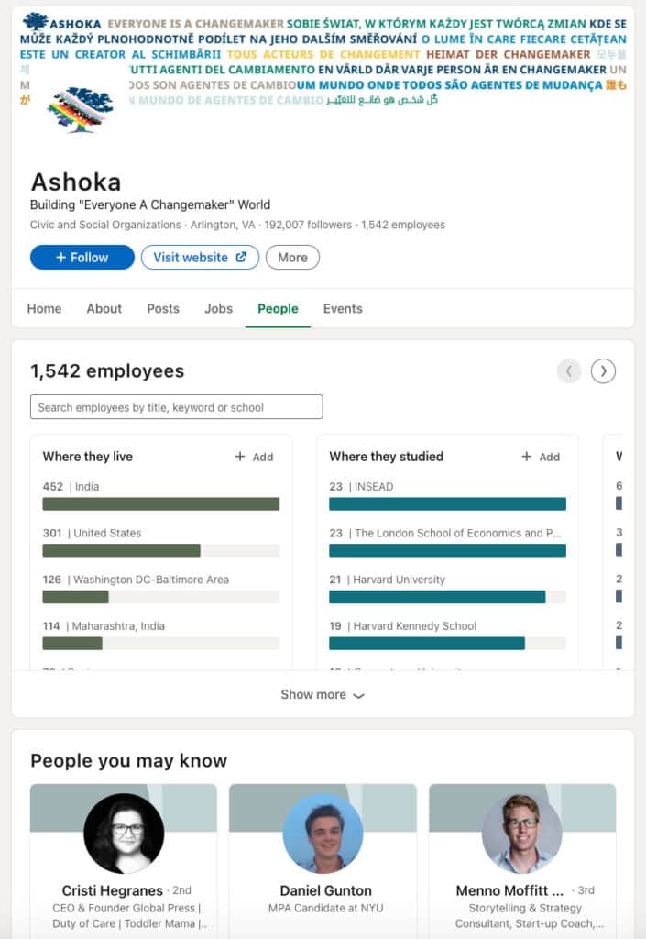Click the external link icon on Visit website
The width and height of the screenshot is (646, 939).
click(x=241, y=257)
